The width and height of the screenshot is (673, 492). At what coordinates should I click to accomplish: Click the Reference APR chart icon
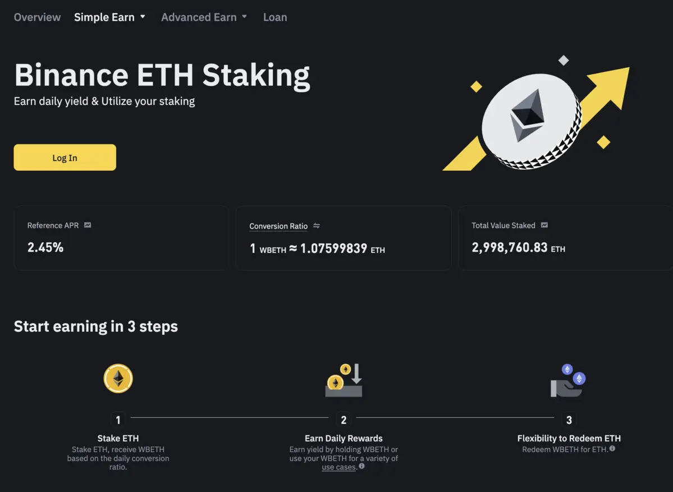[88, 225]
